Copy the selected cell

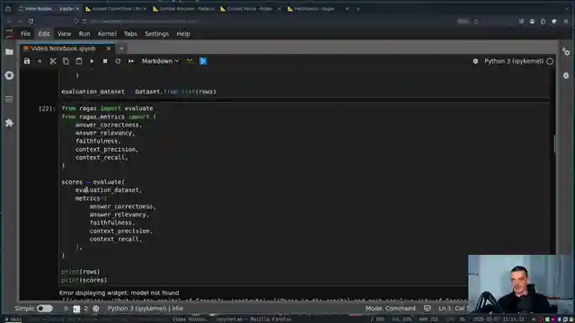[x=66, y=61]
